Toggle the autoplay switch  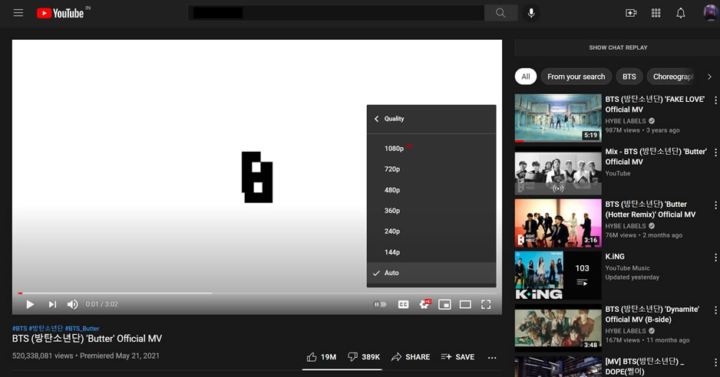[x=380, y=304]
